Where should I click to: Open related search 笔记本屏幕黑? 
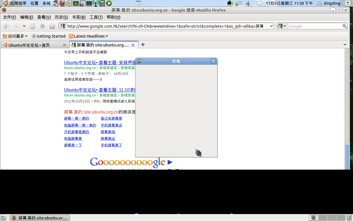click(x=111, y=119)
